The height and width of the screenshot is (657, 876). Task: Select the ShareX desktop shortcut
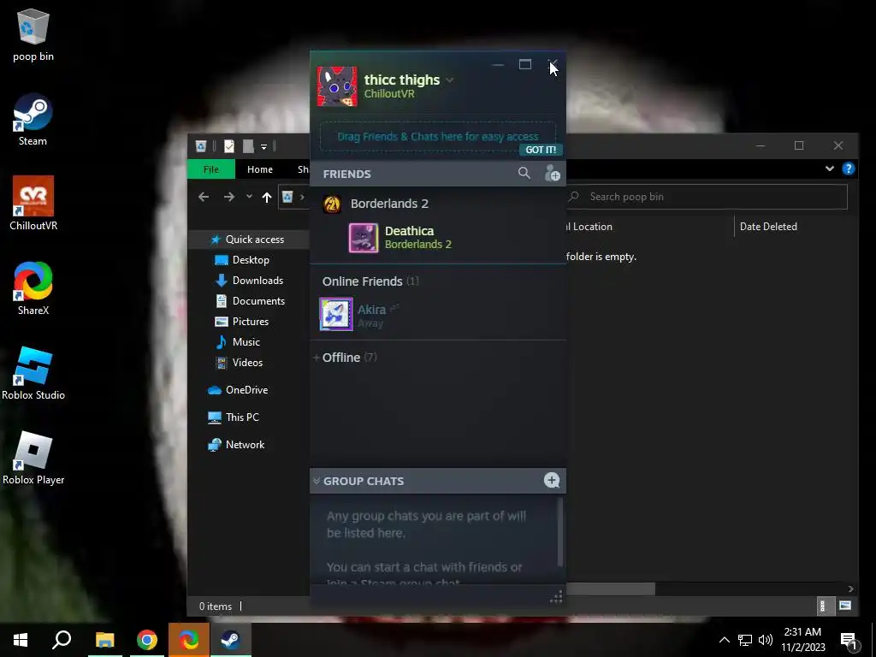click(33, 289)
